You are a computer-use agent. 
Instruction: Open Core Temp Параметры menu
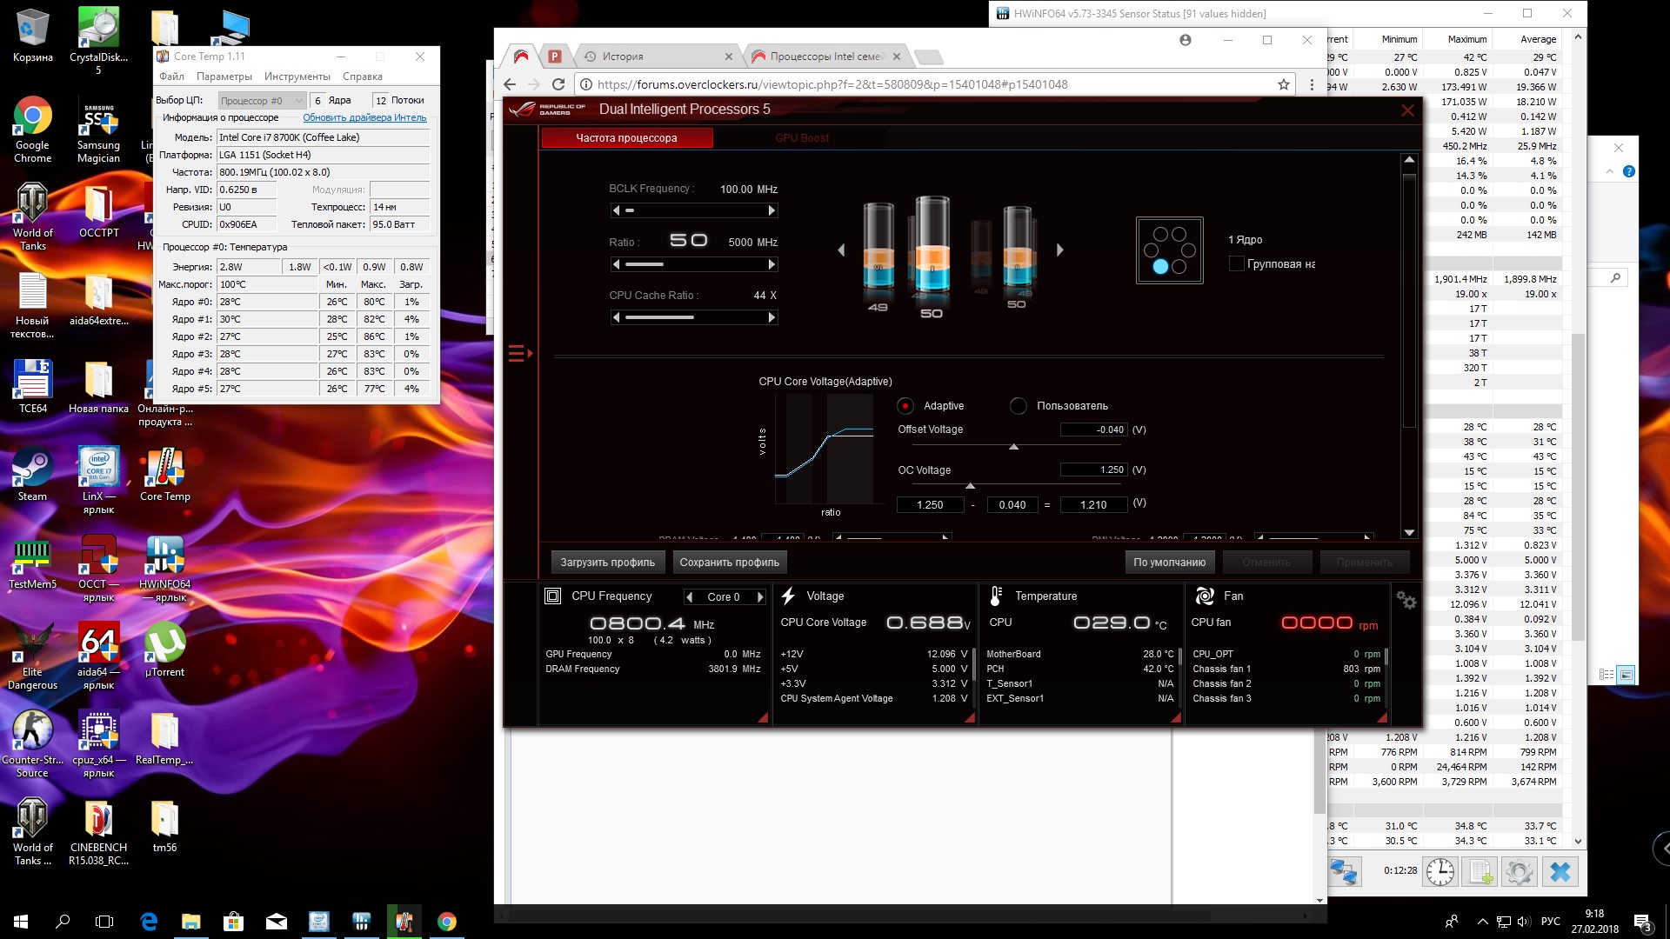coord(224,77)
